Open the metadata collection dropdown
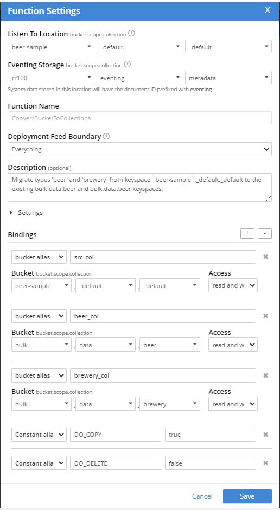Screen dimensions: 280x510 [228, 78]
